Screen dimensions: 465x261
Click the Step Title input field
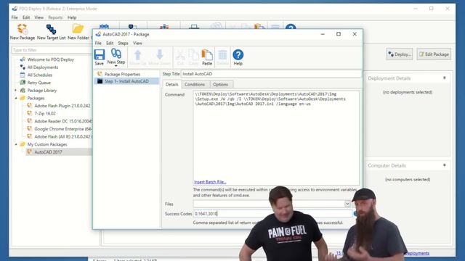pyautogui.click(x=271, y=74)
